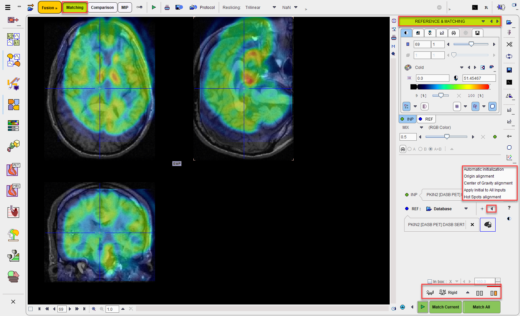Image resolution: width=520 pixels, height=316 pixels.
Task: Click the capture screen settings icon
Action: 179,7
